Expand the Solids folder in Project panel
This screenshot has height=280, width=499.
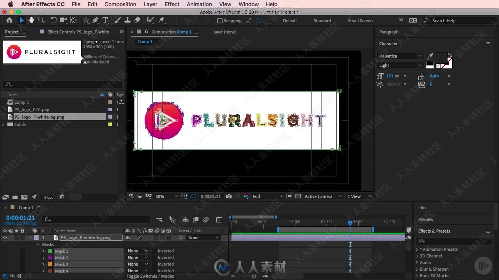click(x=4, y=124)
